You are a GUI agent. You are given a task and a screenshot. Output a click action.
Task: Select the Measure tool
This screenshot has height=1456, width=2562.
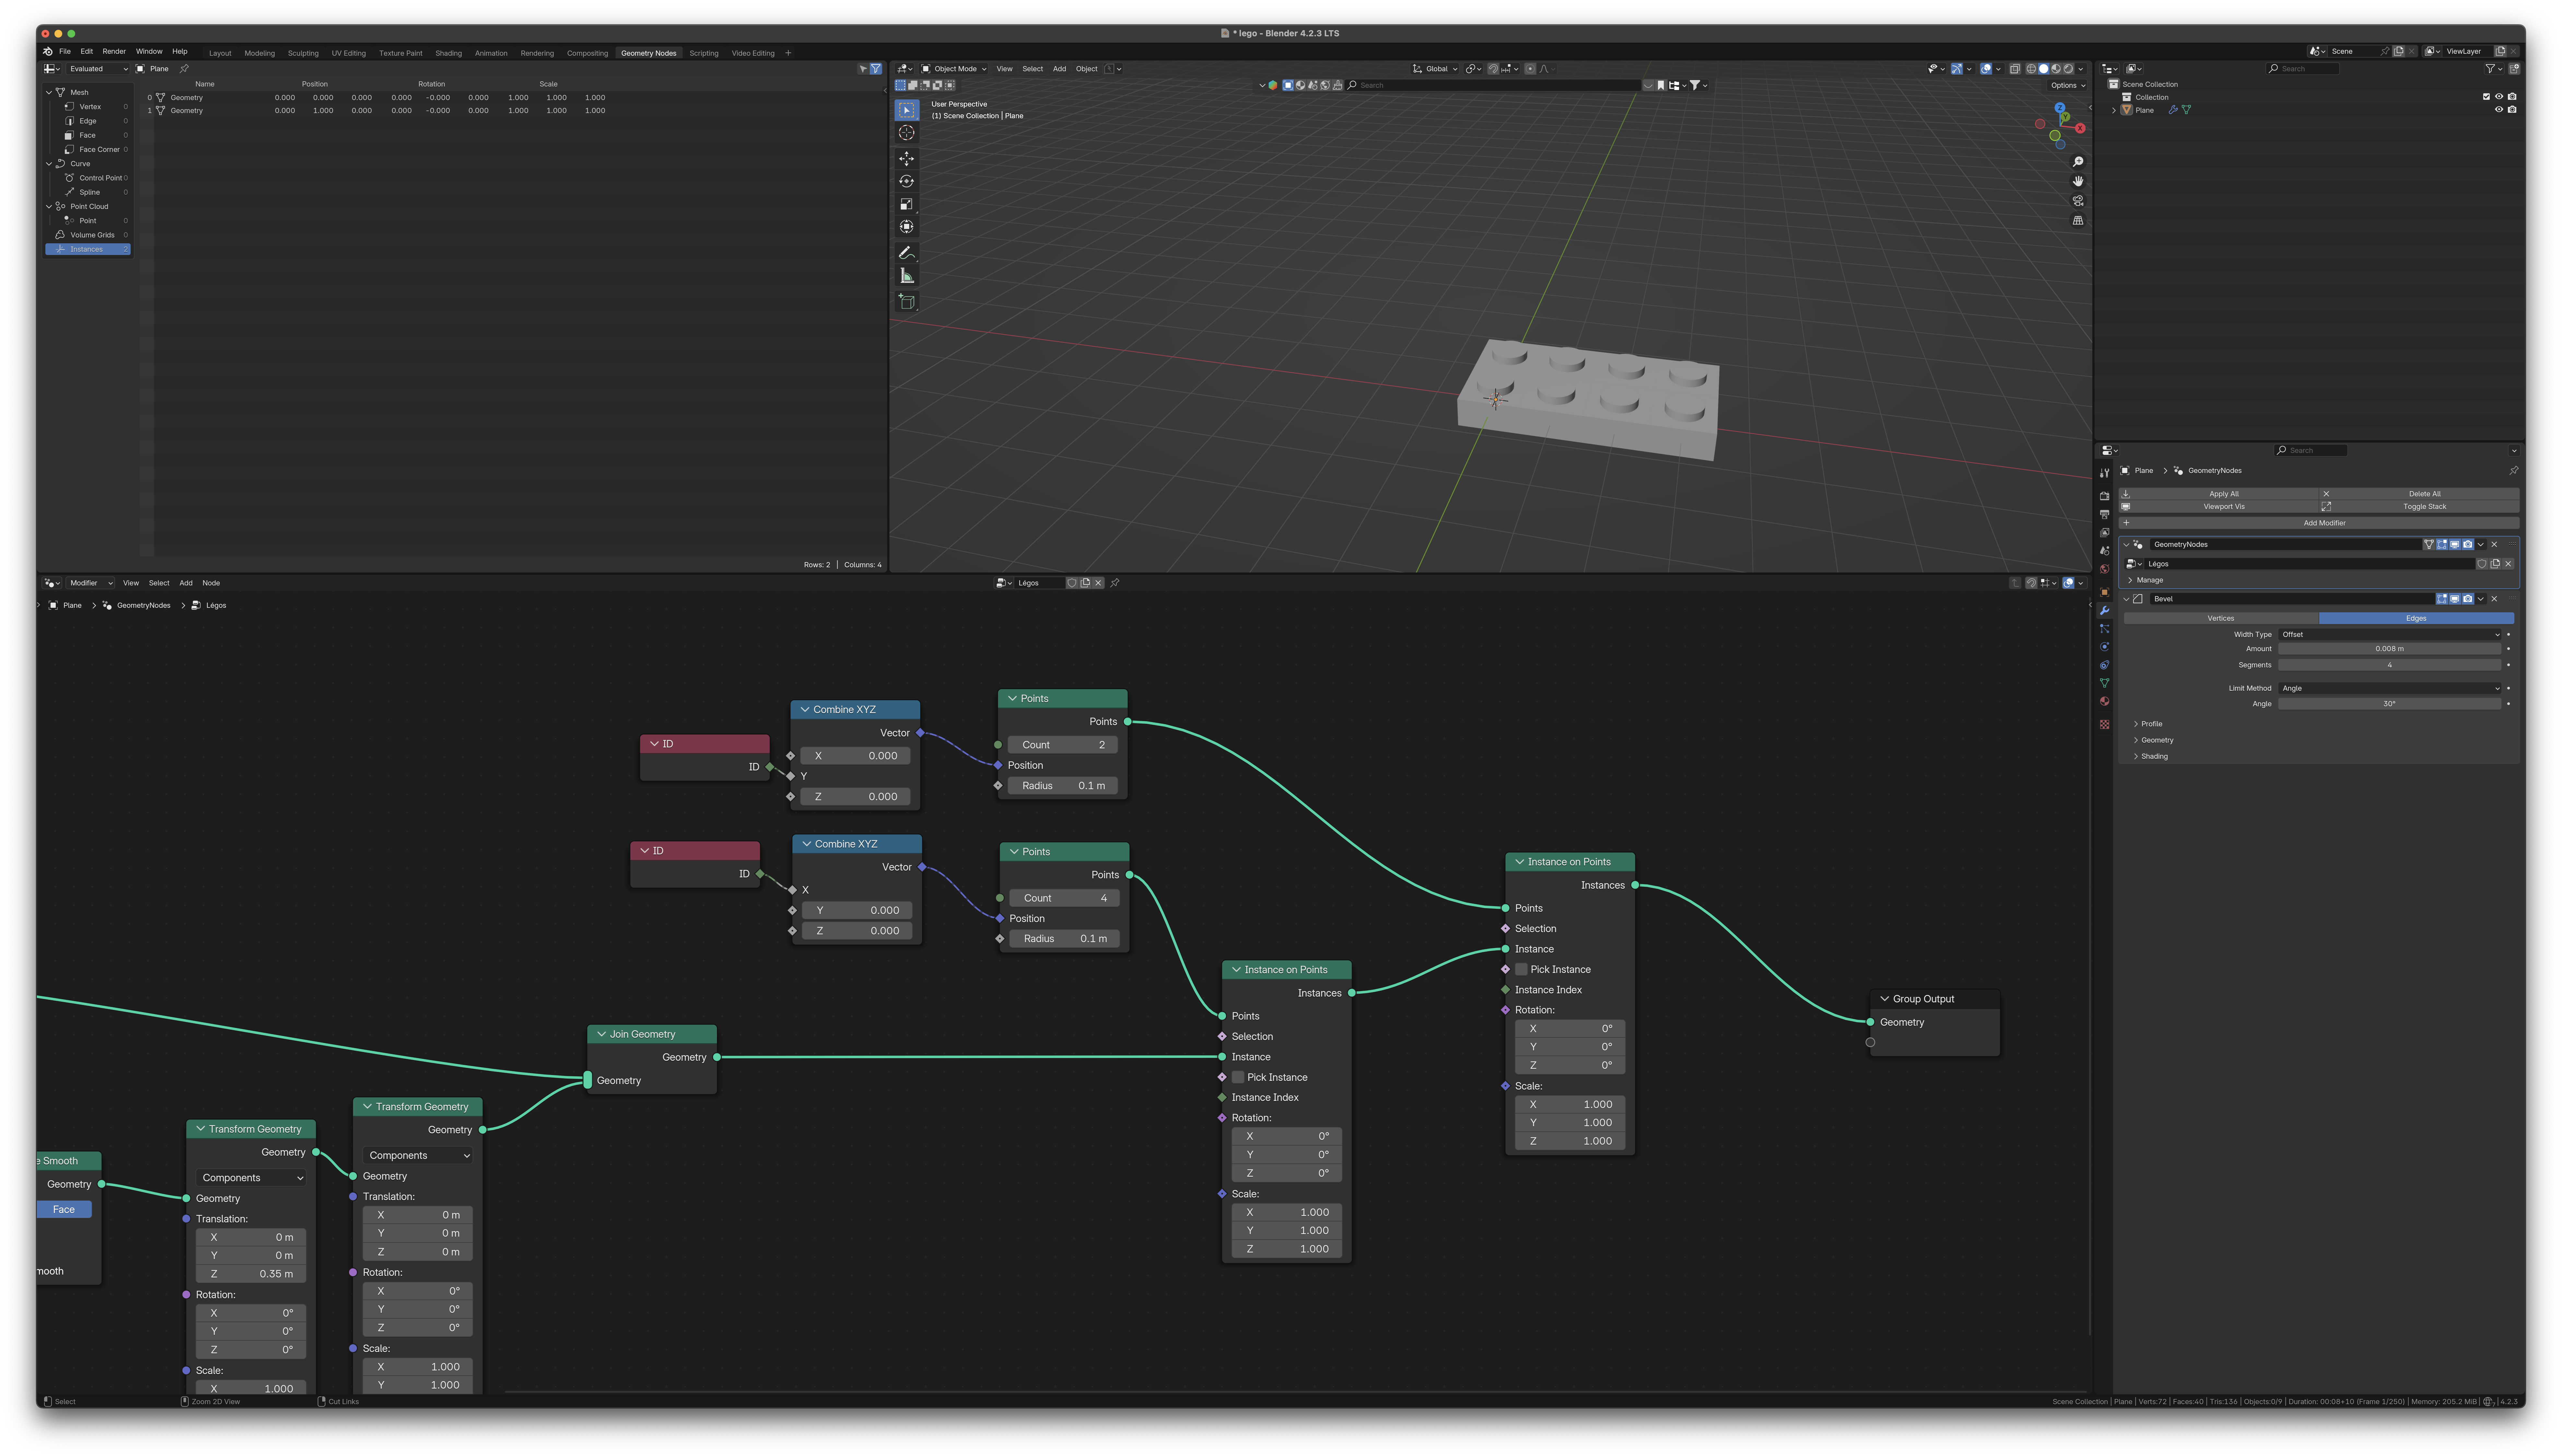pyautogui.click(x=906, y=276)
